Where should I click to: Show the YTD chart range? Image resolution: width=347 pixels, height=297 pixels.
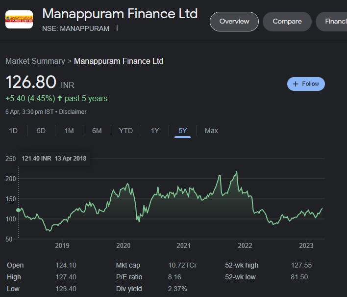[125, 131]
